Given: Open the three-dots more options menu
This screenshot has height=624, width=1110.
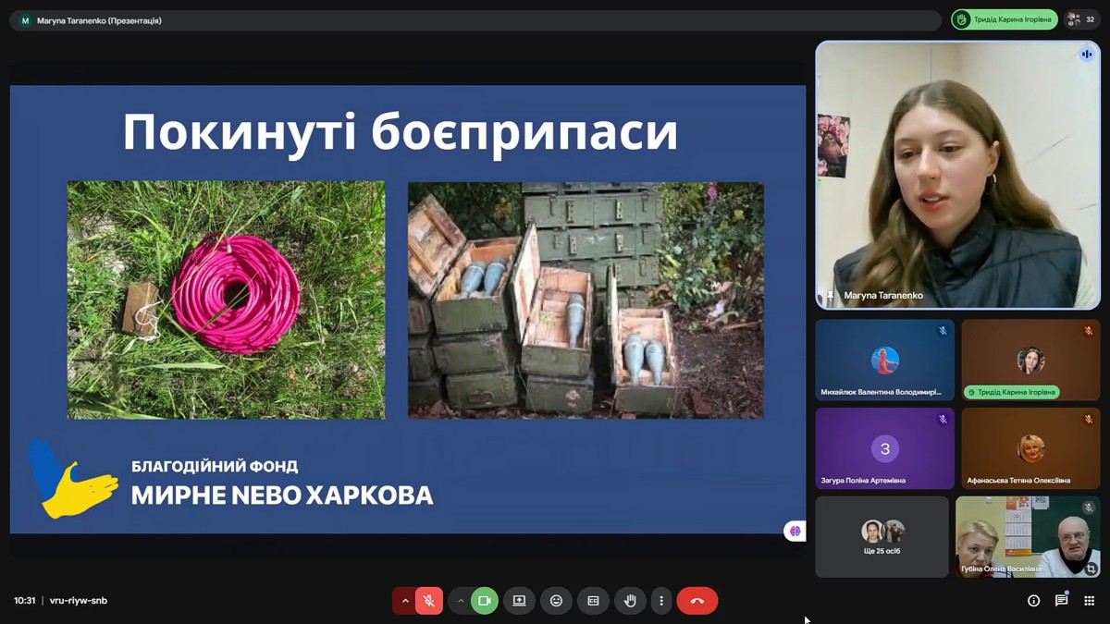Looking at the screenshot, I should coord(660,601).
